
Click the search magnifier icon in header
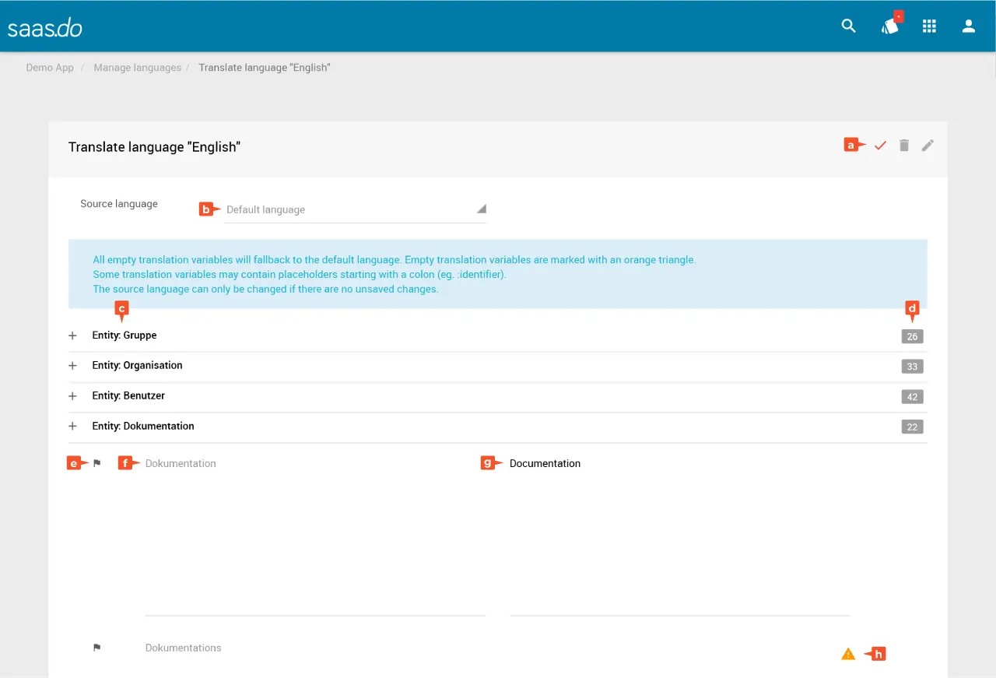click(x=849, y=26)
